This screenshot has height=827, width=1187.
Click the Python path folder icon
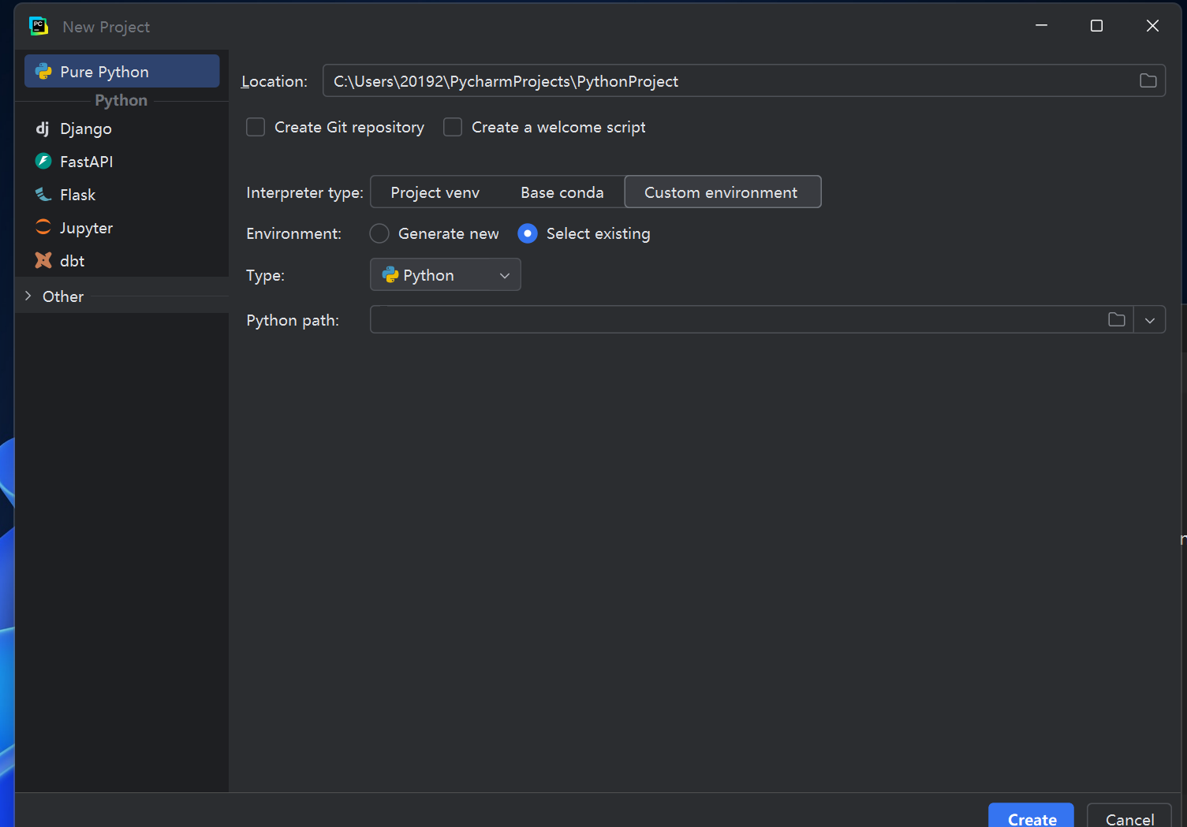pyautogui.click(x=1117, y=319)
